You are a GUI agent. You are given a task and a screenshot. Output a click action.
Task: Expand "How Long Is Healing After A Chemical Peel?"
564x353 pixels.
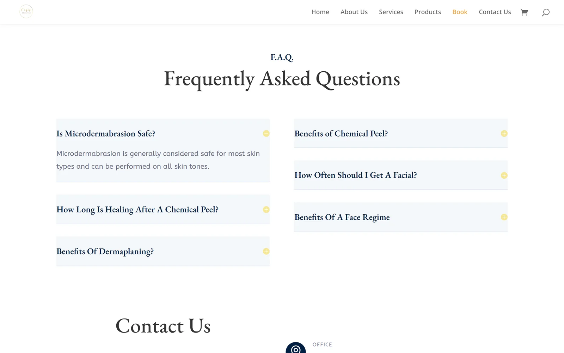coord(137,210)
